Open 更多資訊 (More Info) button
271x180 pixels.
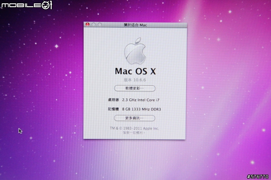coord(135,118)
